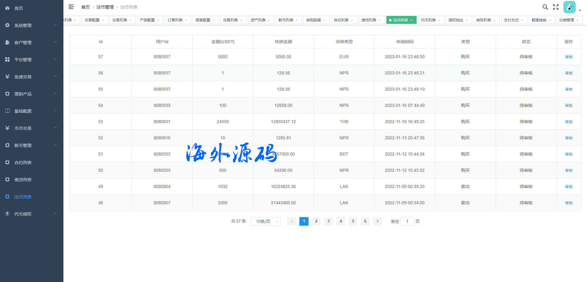Switch to the 代币列表 tab
Viewport: 587px width, 282px height.
[x=428, y=20]
